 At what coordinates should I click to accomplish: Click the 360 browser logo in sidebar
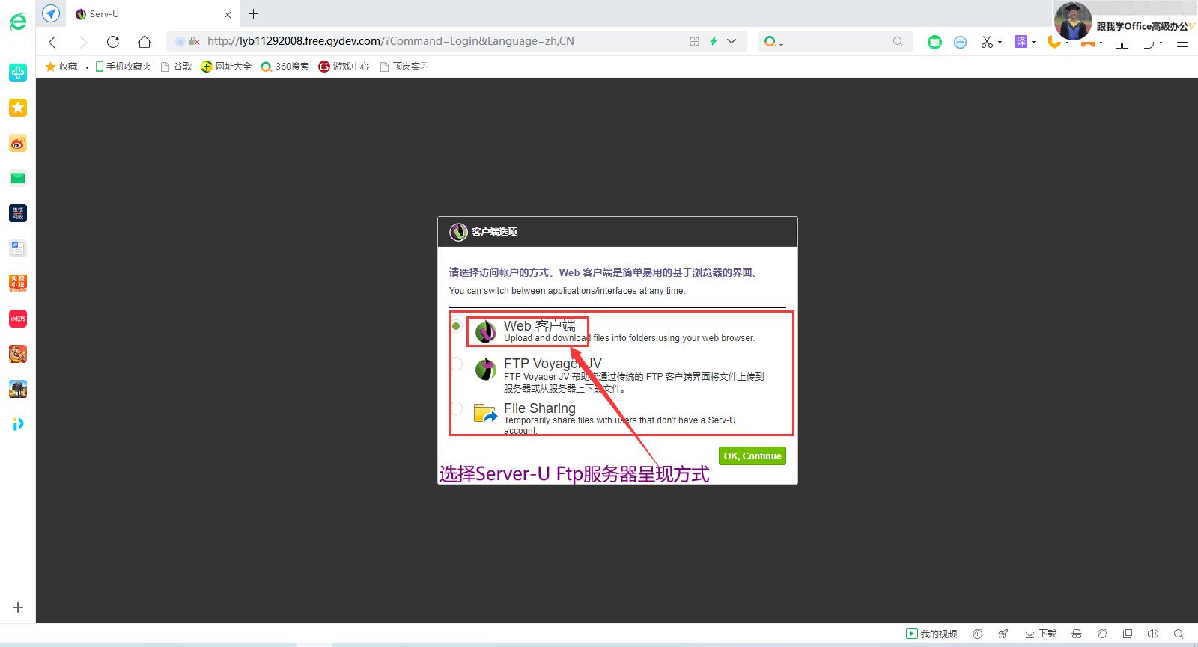click(x=18, y=22)
